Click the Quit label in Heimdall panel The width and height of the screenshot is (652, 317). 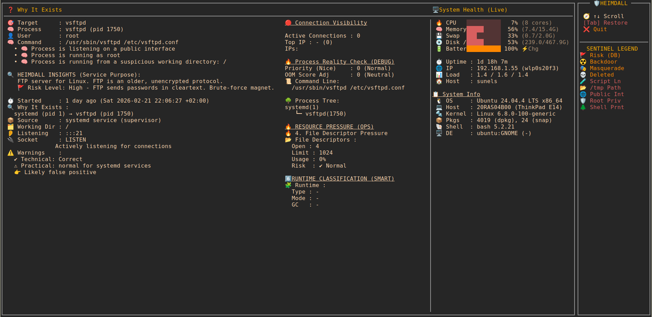point(600,29)
